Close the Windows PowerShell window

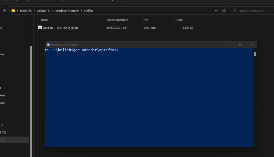tap(252, 45)
